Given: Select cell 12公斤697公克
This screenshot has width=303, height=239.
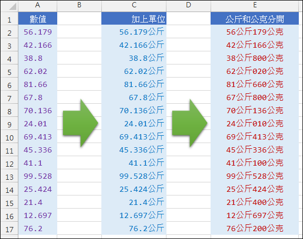Looking at the screenshot, I should pyautogui.click(x=255, y=215).
